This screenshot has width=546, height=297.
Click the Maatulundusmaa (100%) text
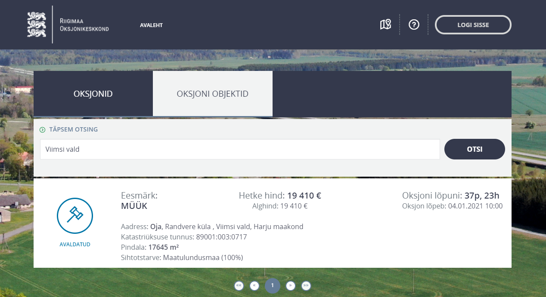203,257
